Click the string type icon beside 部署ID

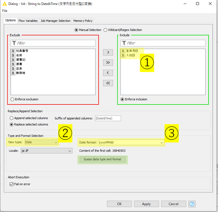pos(13,60)
